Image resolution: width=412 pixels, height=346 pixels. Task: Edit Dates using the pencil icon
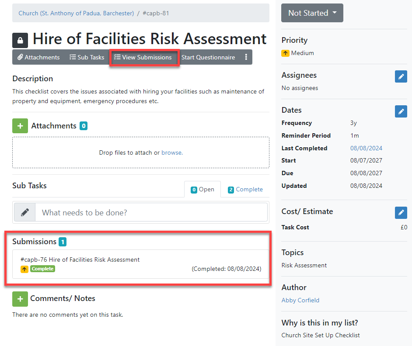coord(401,111)
